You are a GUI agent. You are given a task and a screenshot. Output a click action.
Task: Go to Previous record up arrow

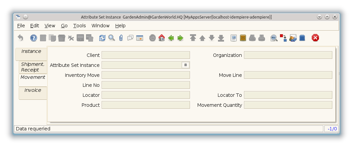202,38
